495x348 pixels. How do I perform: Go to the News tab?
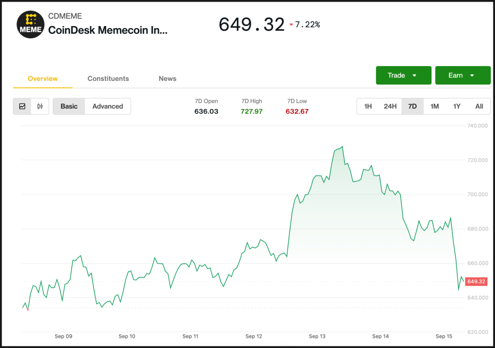click(168, 78)
